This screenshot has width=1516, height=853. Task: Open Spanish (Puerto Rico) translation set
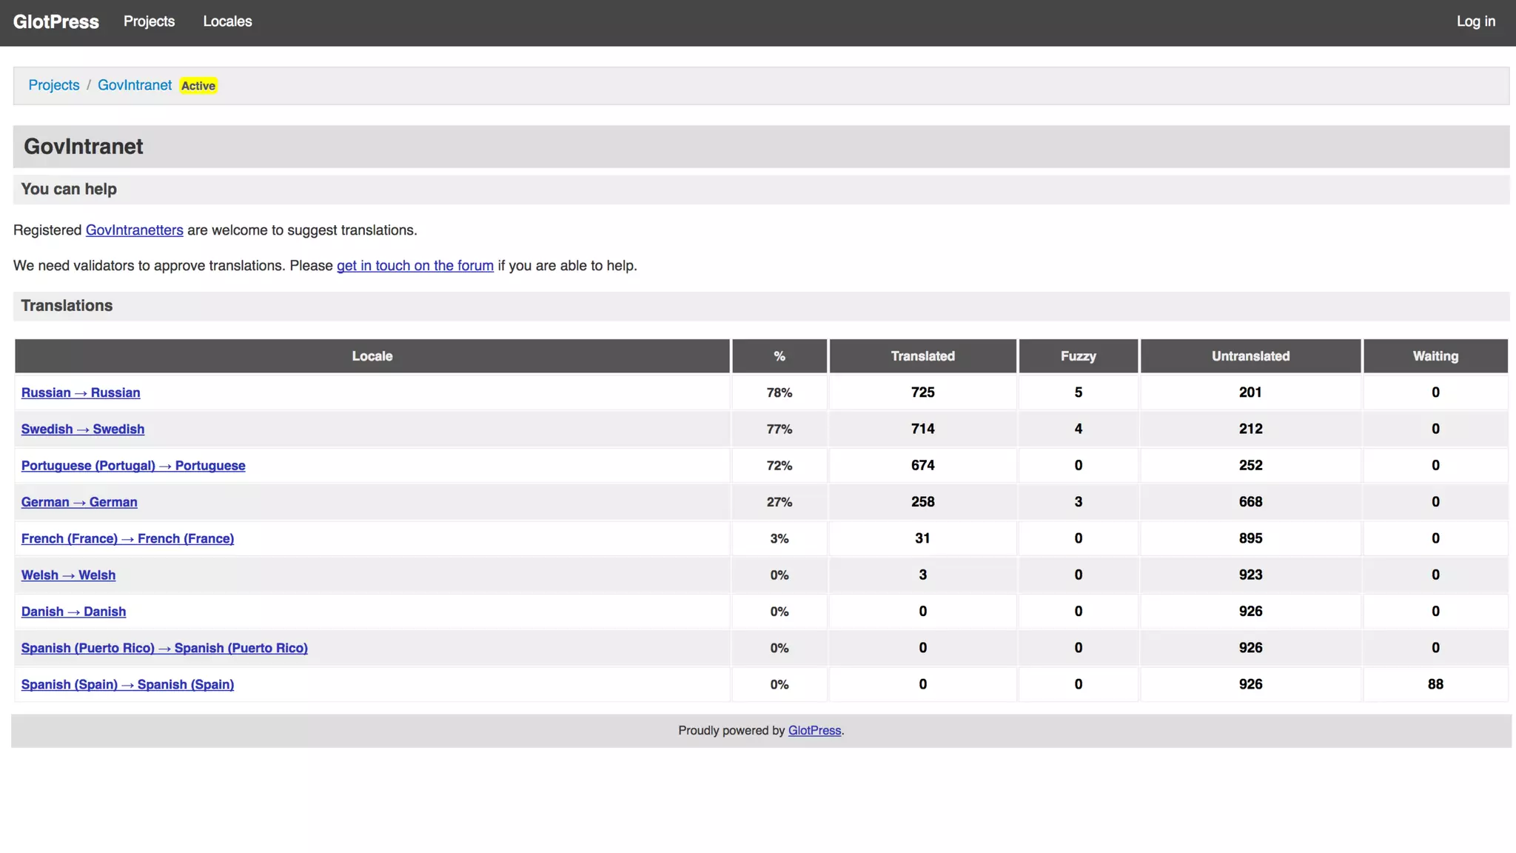164,648
